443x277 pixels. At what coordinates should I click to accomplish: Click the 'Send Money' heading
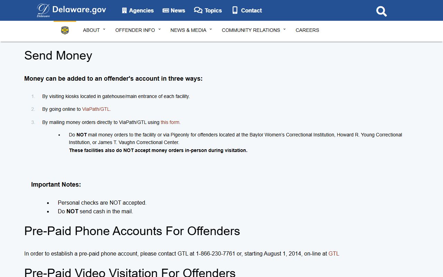click(58, 55)
